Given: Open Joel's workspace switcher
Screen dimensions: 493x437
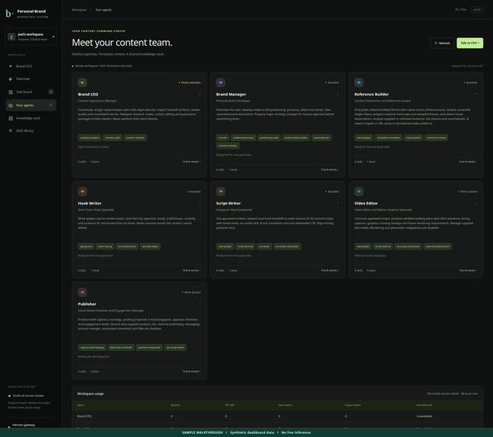Looking at the screenshot, I should point(30,37).
